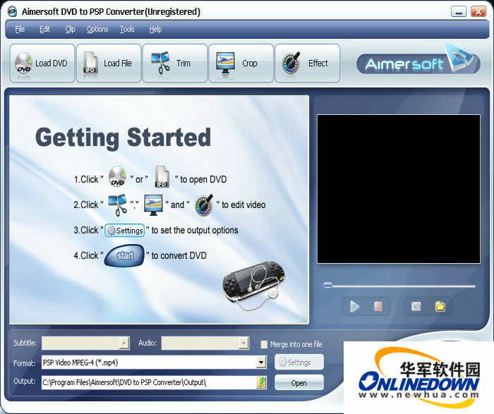Stop the preview playback
The height and width of the screenshot is (414, 494).
click(x=378, y=306)
